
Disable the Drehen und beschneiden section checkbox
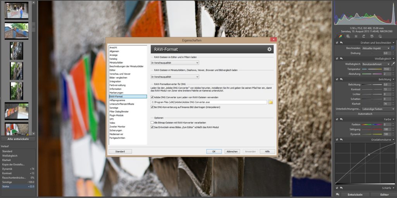click(337, 43)
